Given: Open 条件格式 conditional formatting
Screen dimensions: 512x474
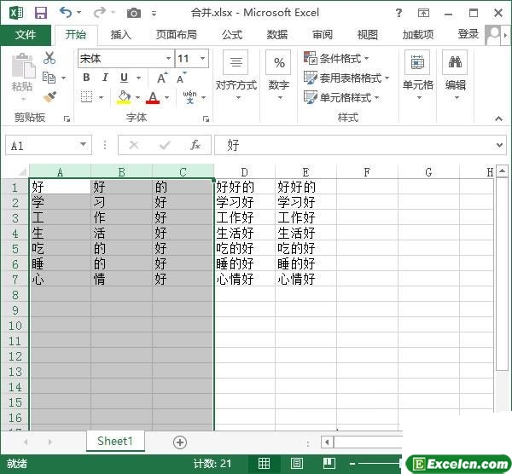Looking at the screenshot, I should tap(336, 58).
